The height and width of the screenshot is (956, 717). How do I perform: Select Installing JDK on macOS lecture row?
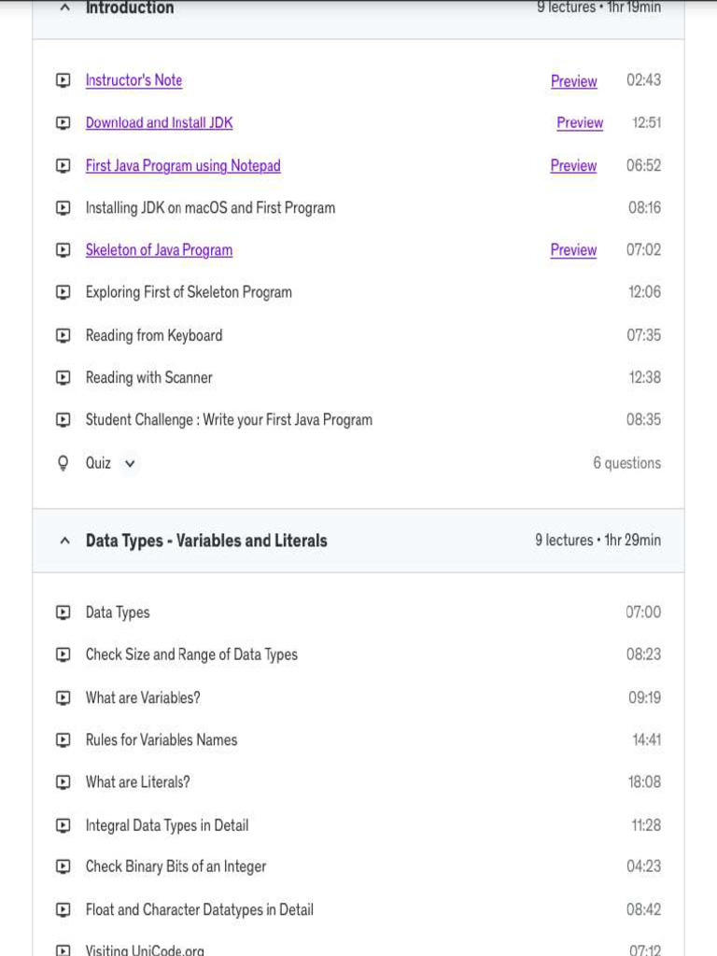[x=210, y=207]
